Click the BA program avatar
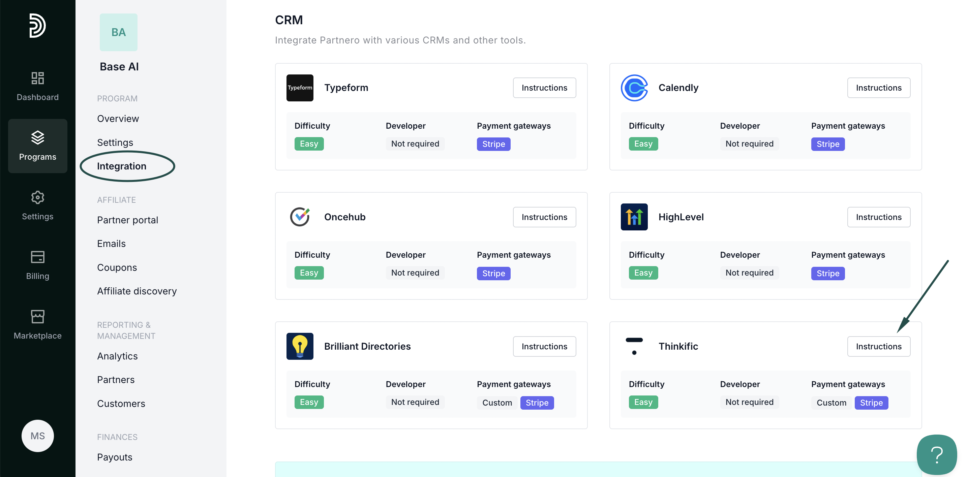 pos(118,32)
